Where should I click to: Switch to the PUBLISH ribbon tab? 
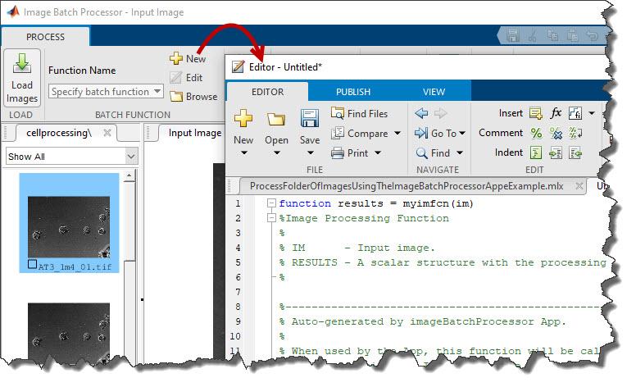pyautogui.click(x=353, y=92)
